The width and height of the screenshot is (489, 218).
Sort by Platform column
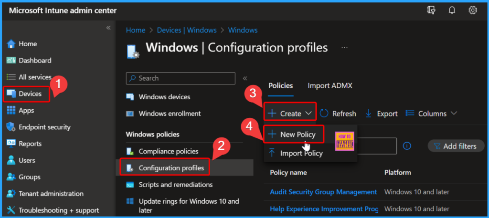point(398,173)
